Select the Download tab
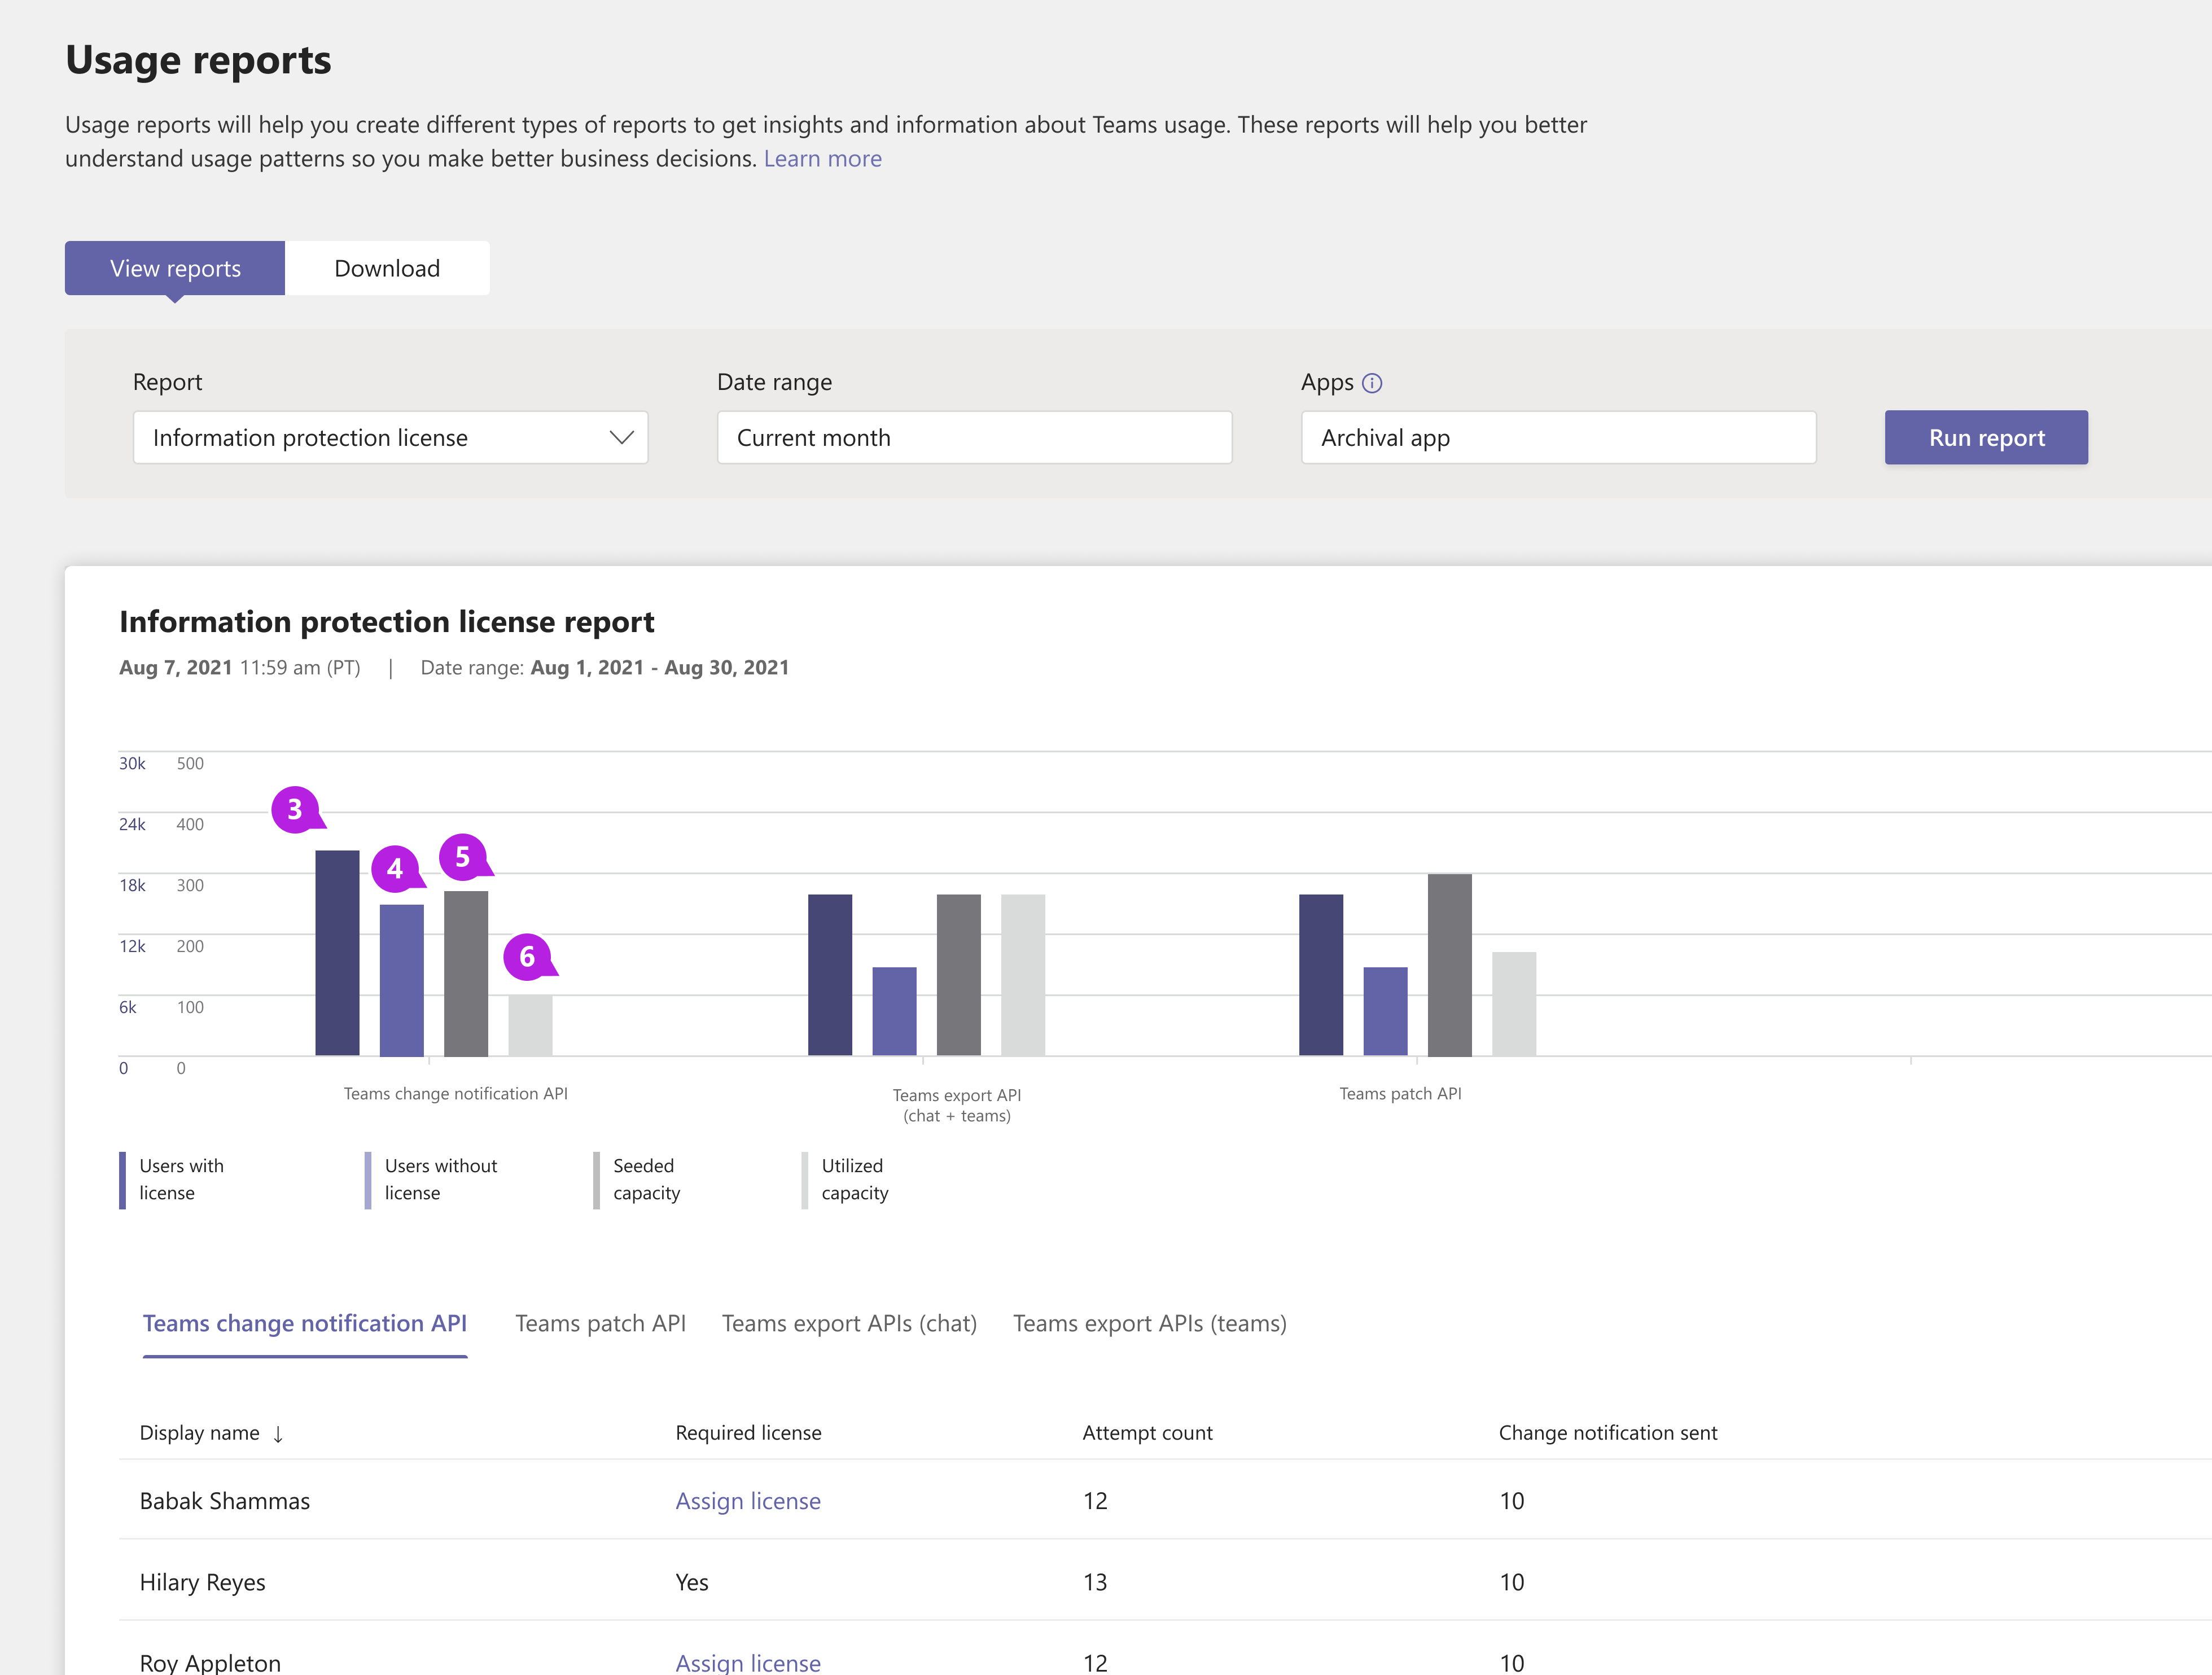This screenshot has width=2212, height=1675. click(x=387, y=268)
